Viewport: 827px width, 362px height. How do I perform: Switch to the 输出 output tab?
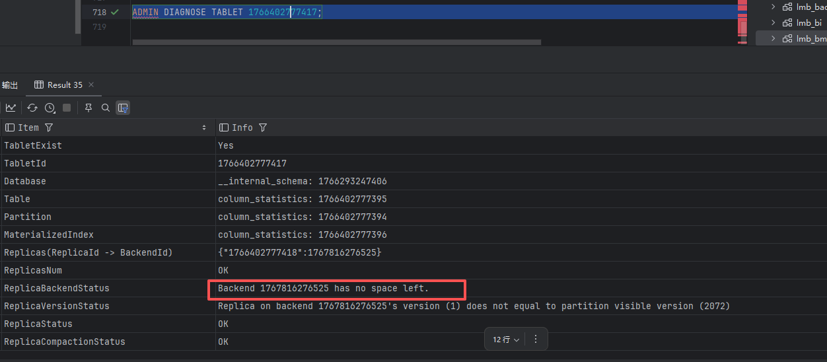click(x=10, y=85)
